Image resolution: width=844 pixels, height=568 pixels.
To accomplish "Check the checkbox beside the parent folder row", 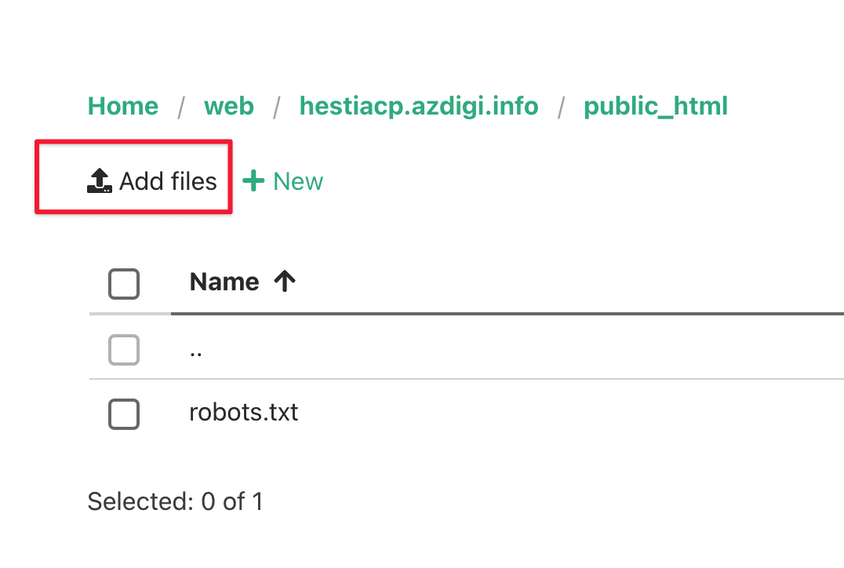I will pyautogui.click(x=123, y=350).
